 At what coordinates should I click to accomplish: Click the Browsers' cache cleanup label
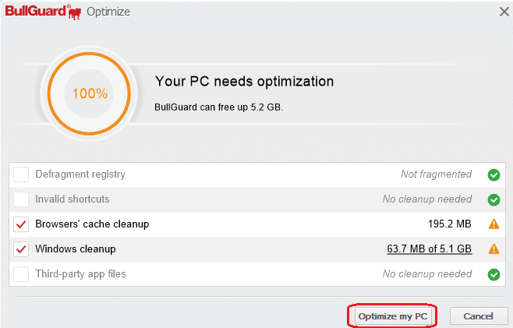(92, 224)
